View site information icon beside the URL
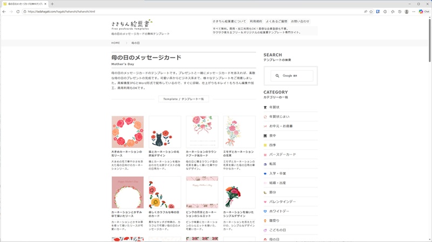 pos(25,11)
